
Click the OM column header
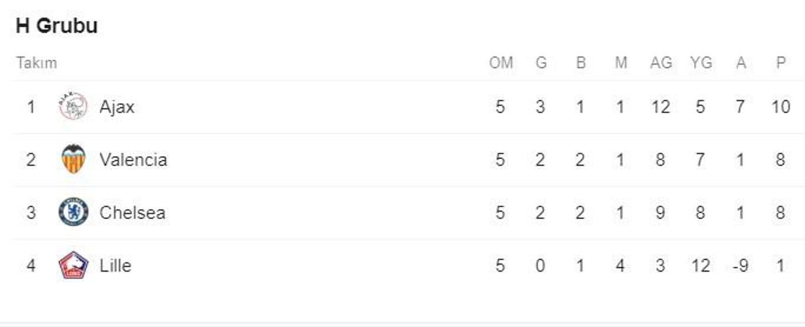coord(501,63)
